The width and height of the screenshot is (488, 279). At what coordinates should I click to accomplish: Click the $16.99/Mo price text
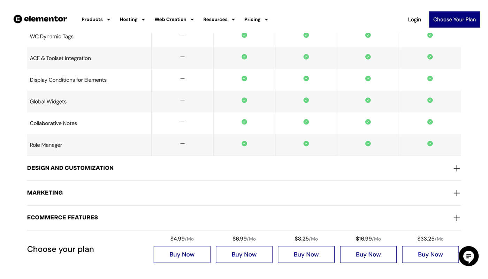pos(368,239)
